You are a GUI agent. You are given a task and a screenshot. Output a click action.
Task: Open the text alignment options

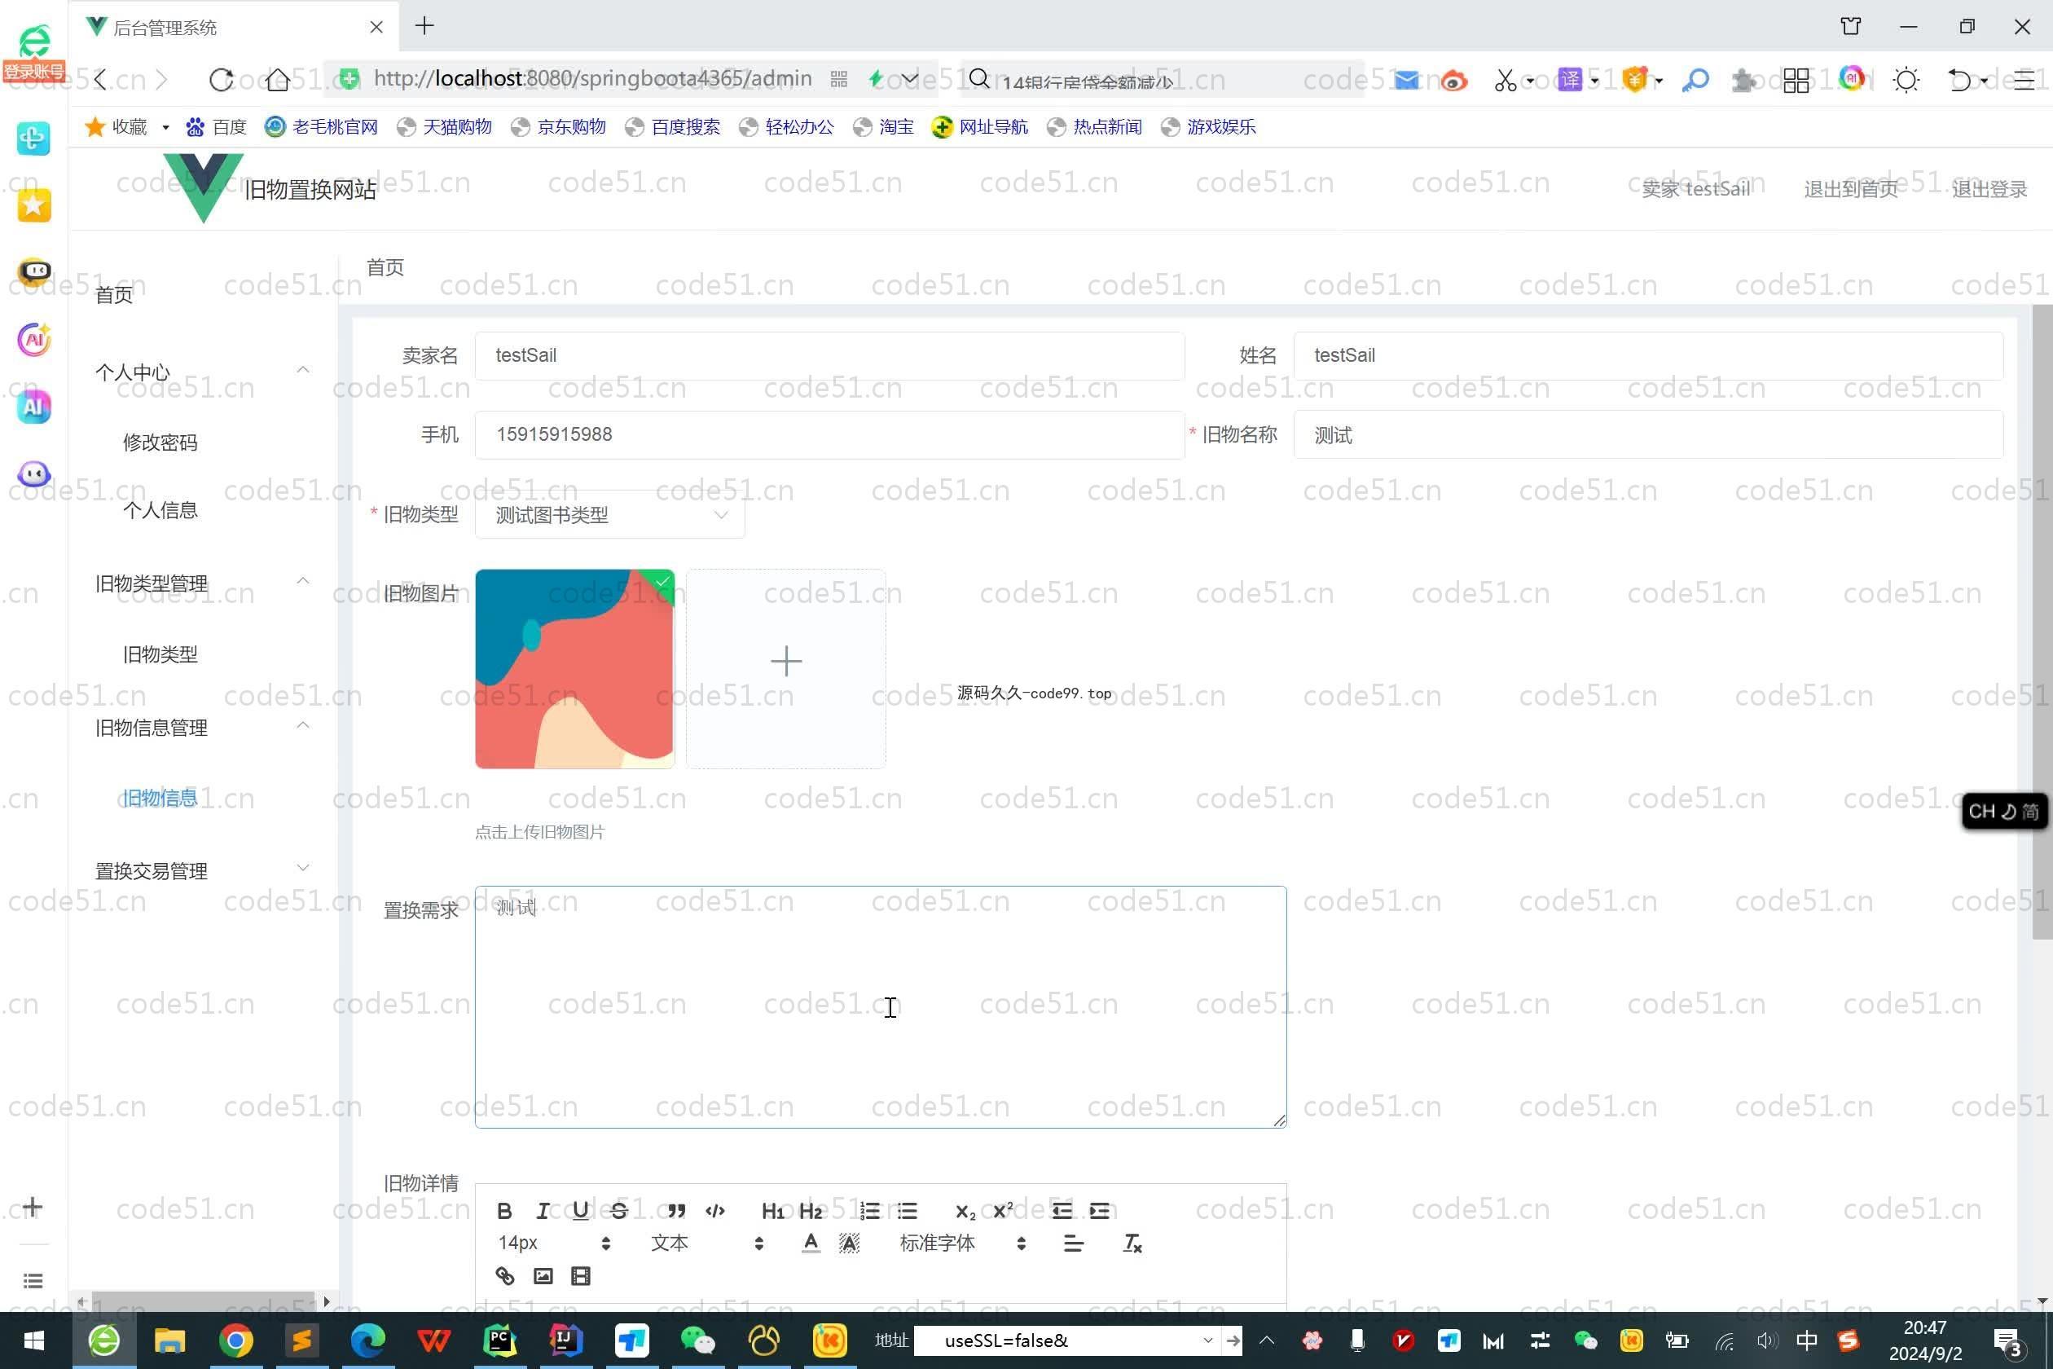(1074, 1243)
